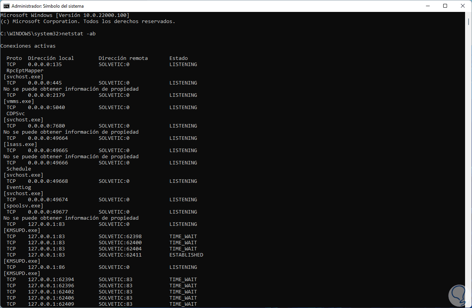The height and width of the screenshot is (308, 472).
Task: Click local address 0.0.0.0:49674
Action: click(x=48, y=200)
